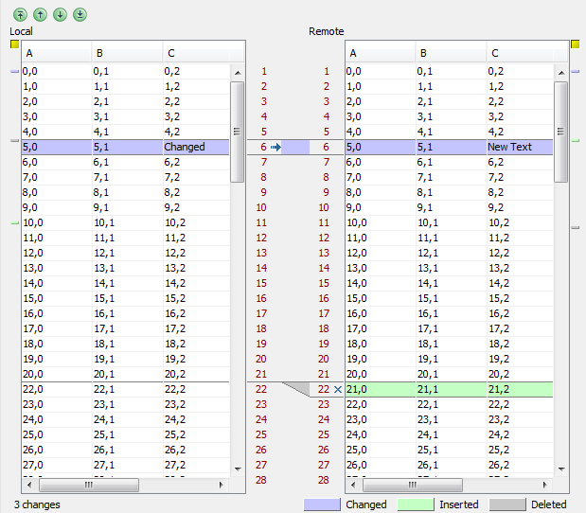Click the Inserted green color swatch
Image resolution: width=586 pixels, height=513 pixels.
[415, 504]
